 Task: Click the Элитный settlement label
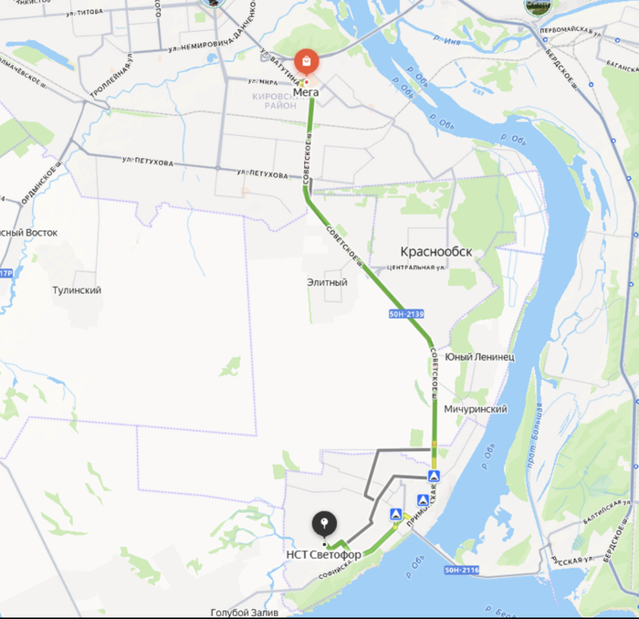click(327, 282)
